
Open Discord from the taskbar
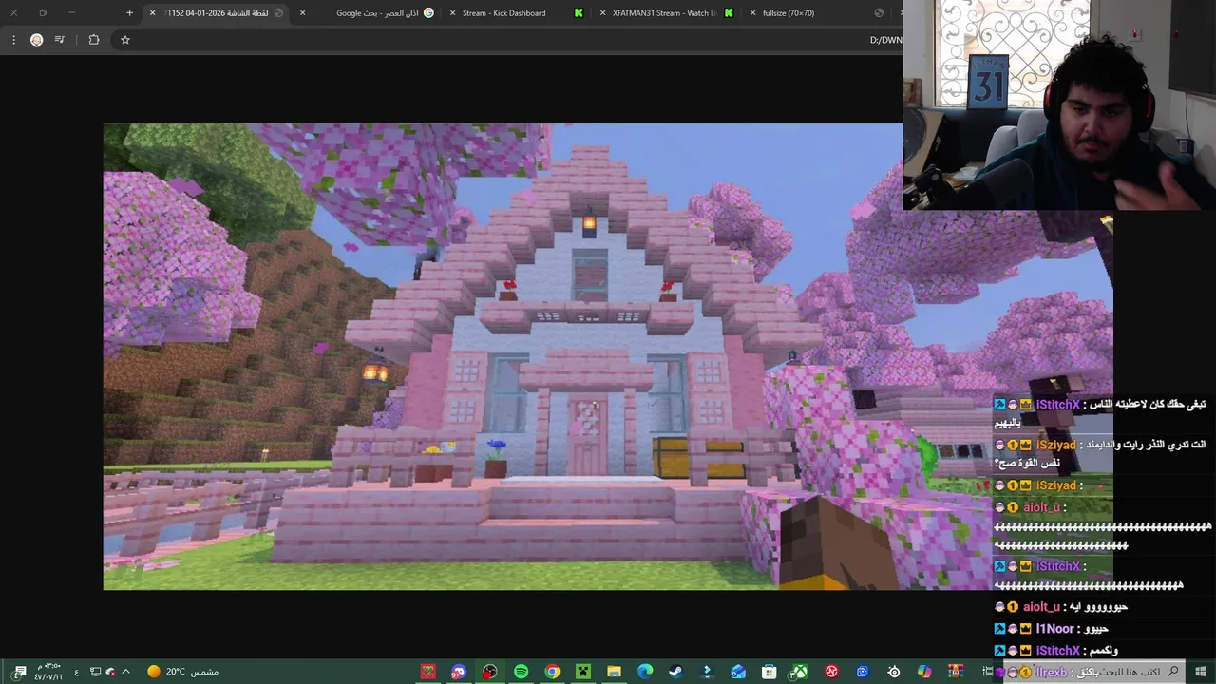click(x=459, y=672)
